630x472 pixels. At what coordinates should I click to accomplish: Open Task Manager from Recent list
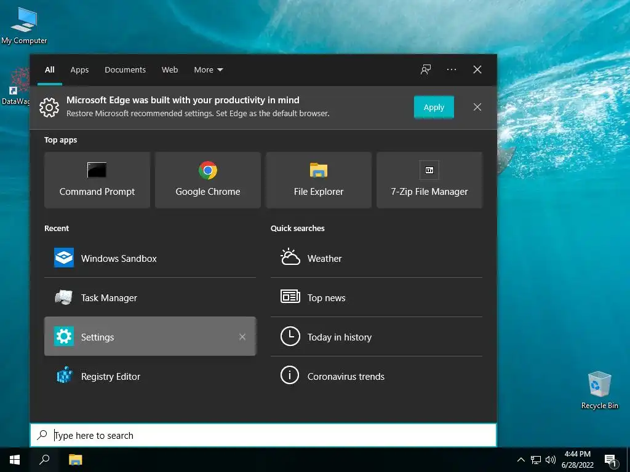[150, 297]
